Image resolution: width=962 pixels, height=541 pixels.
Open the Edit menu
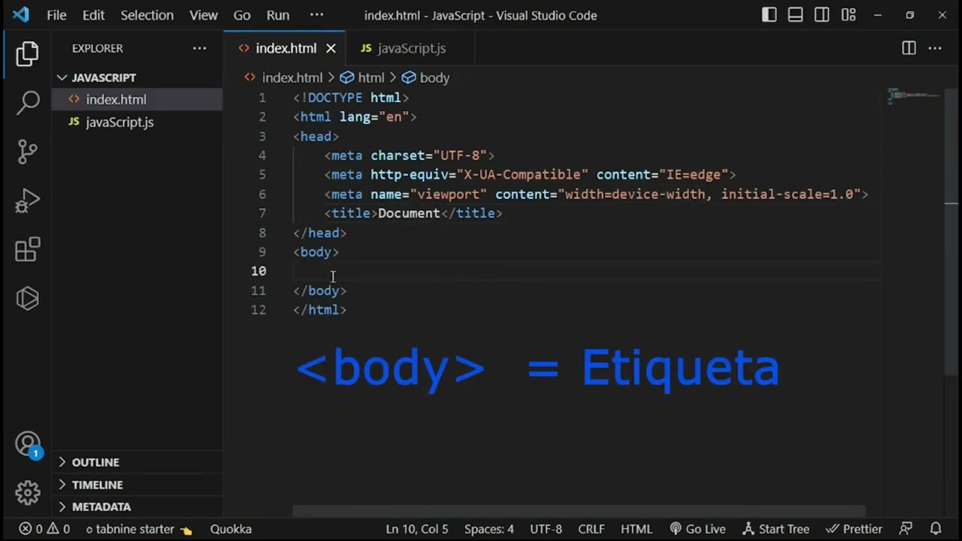point(93,15)
